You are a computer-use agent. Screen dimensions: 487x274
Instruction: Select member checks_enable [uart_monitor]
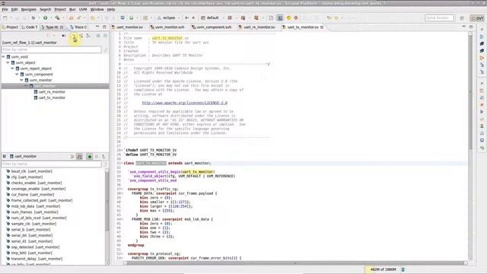[x=37, y=183]
